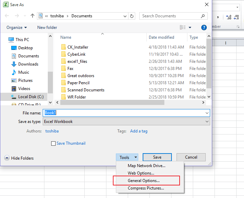The height and width of the screenshot is (198, 244).
Task: Refresh the Documents folder listing
Action: pos(131,16)
